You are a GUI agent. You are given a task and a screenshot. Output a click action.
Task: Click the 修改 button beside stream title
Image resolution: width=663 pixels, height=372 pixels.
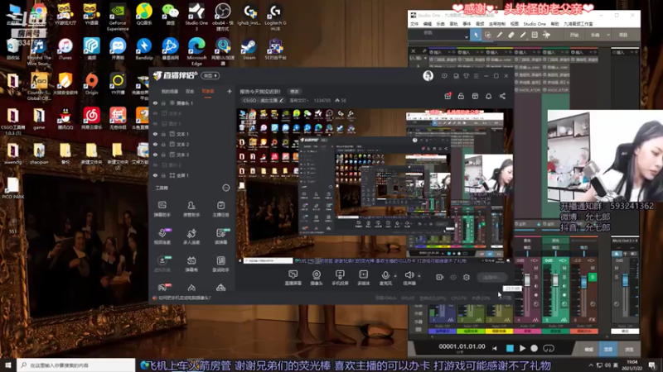294,92
